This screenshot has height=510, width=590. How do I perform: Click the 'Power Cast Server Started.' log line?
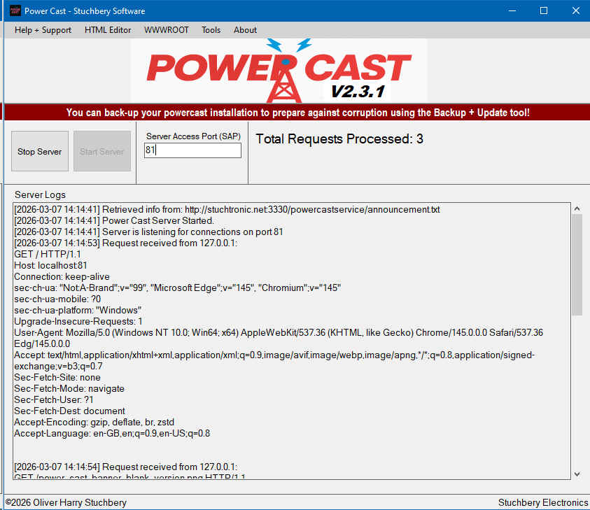coord(114,221)
